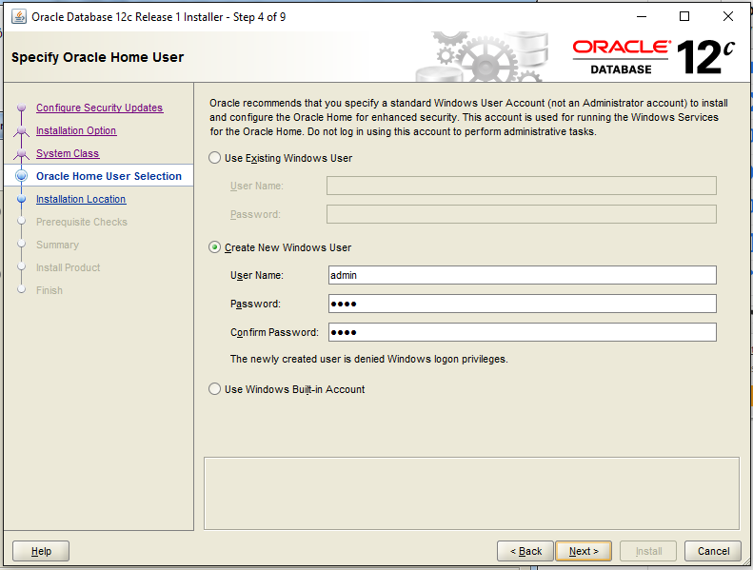Minimize the installer window
The image size is (753, 570).
point(642,16)
